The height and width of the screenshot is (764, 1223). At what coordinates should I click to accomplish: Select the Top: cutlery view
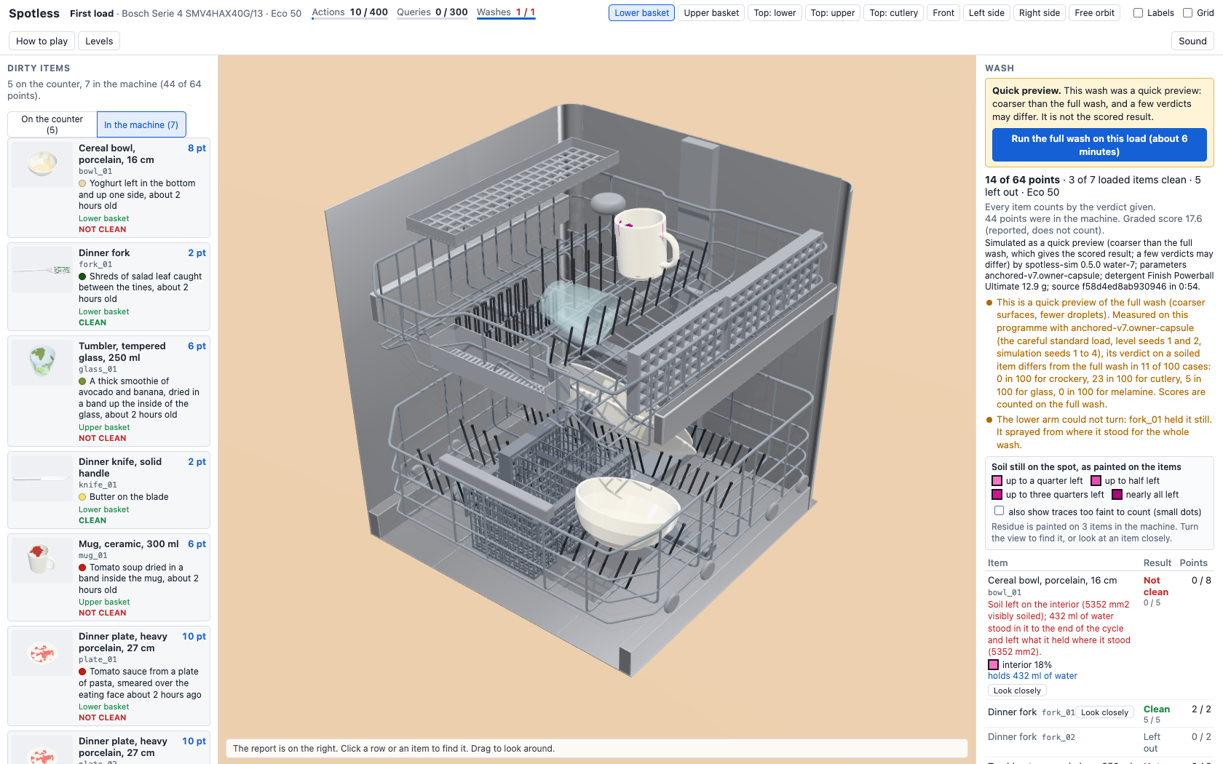[x=893, y=13]
